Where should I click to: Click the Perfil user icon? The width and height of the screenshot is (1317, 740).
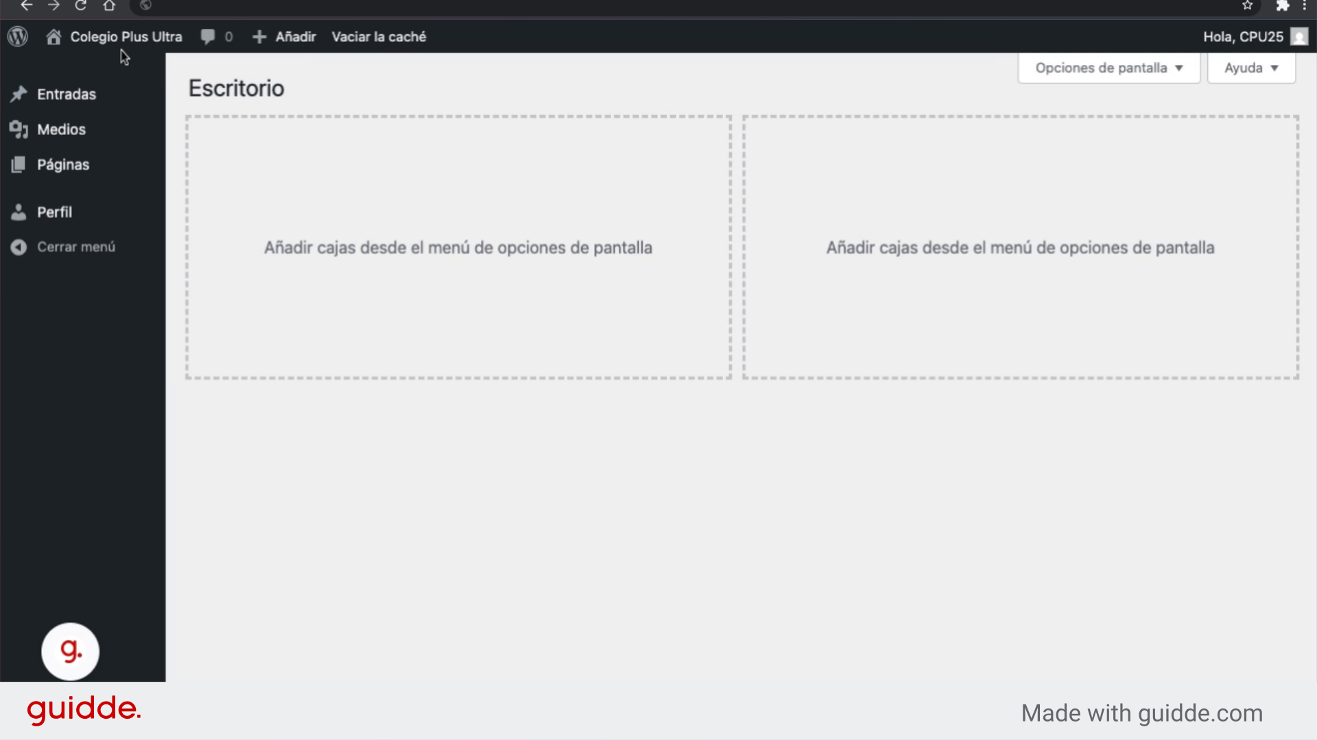19,212
